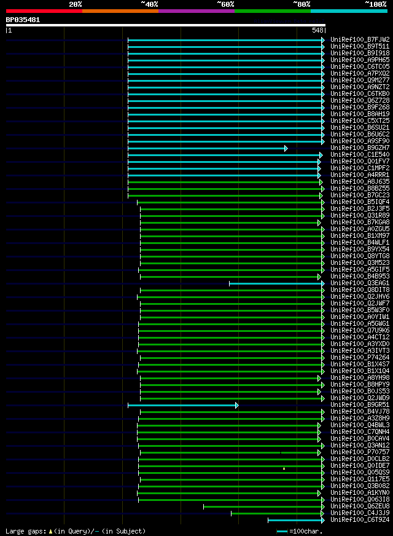Select hit label UniRef100_B5IQF4
393x536 pixels.
tap(360, 202)
